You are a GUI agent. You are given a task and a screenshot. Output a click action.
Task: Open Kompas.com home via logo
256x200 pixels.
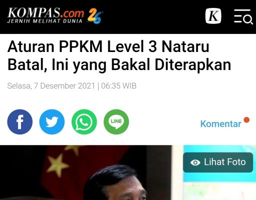point(46,15)
